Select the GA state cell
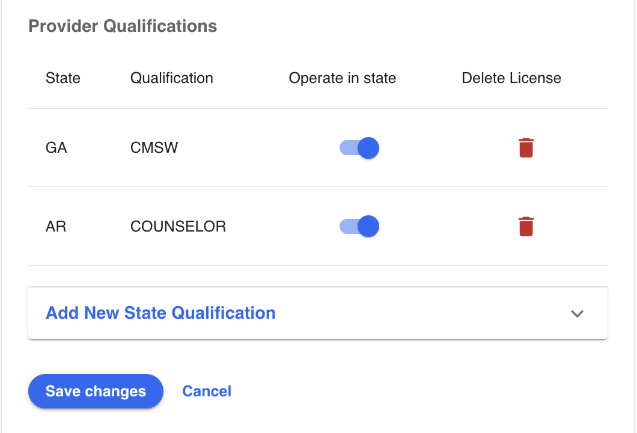Viewport: 637px width, 433px height. click(x=56, y=147)
